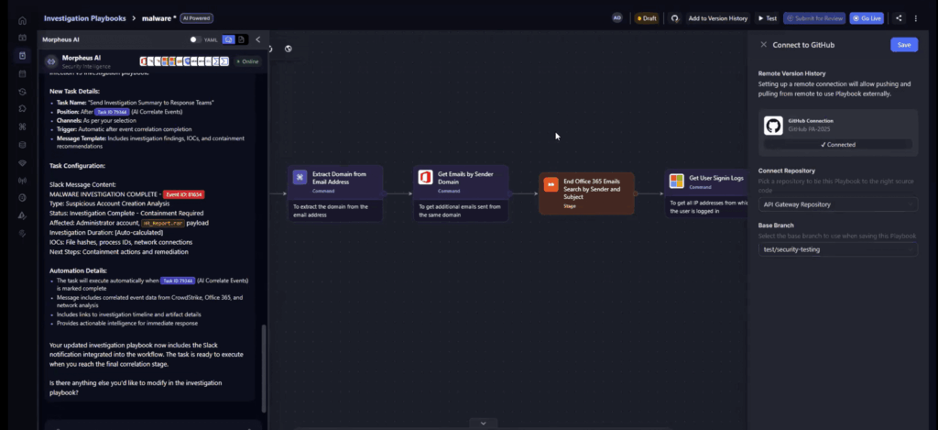Click the Go Live button
The width and height of the screenshot is (938, 430).
(867, 18)
